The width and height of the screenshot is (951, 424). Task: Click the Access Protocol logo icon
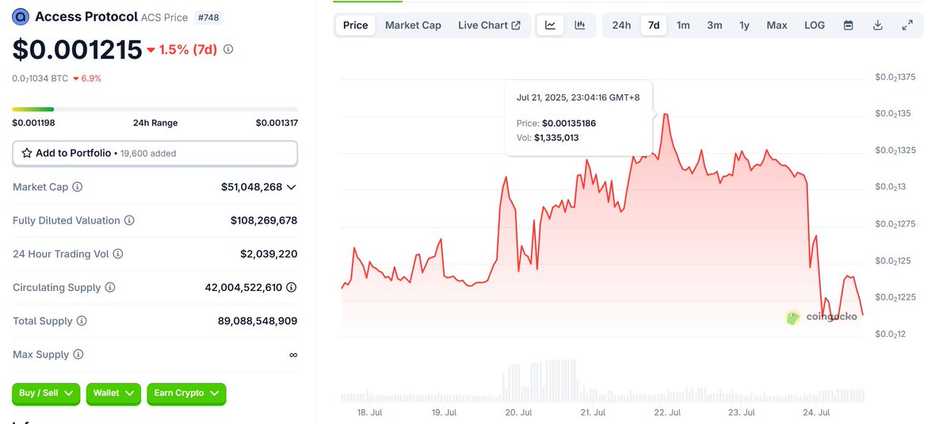pyautogui.click(x=21, y=17)
